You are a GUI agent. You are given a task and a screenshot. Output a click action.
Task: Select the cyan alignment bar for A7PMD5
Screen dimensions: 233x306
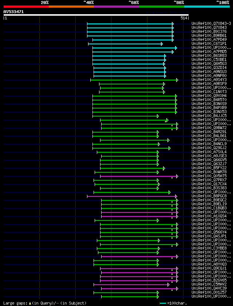(x=133, y=52)
